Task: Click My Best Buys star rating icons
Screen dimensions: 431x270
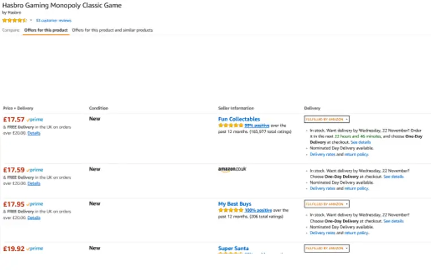Action: pos(231,210)
